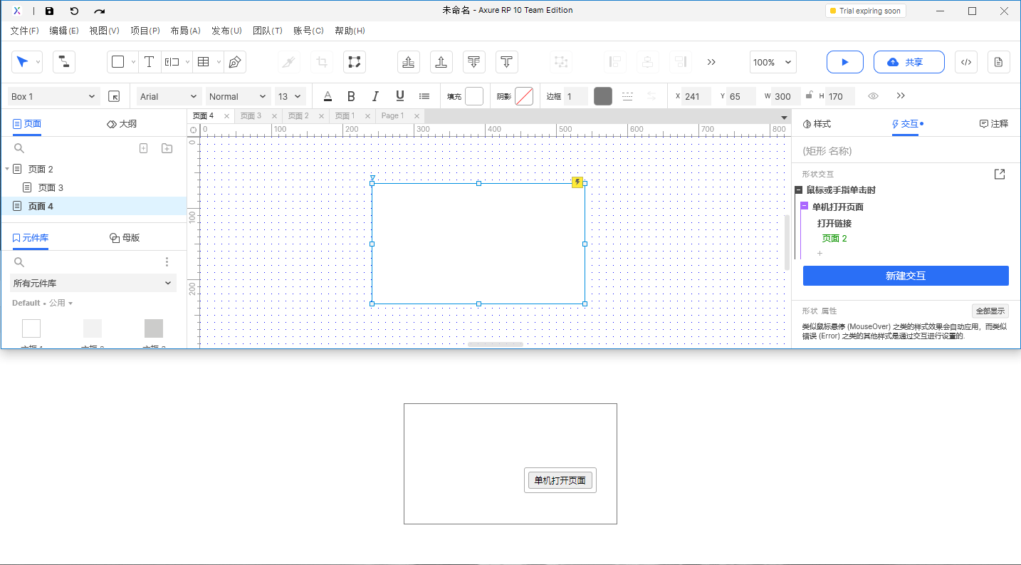The image size is (1021, 565).
Task: Collapse the 页面 2 tree node
Action: point(7,169)
